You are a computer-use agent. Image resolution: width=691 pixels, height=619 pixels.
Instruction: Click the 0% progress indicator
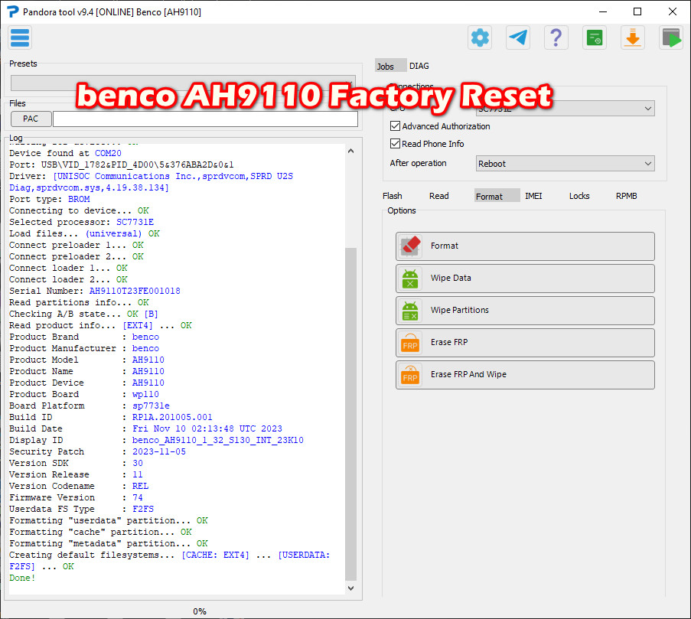pos(200,611)
